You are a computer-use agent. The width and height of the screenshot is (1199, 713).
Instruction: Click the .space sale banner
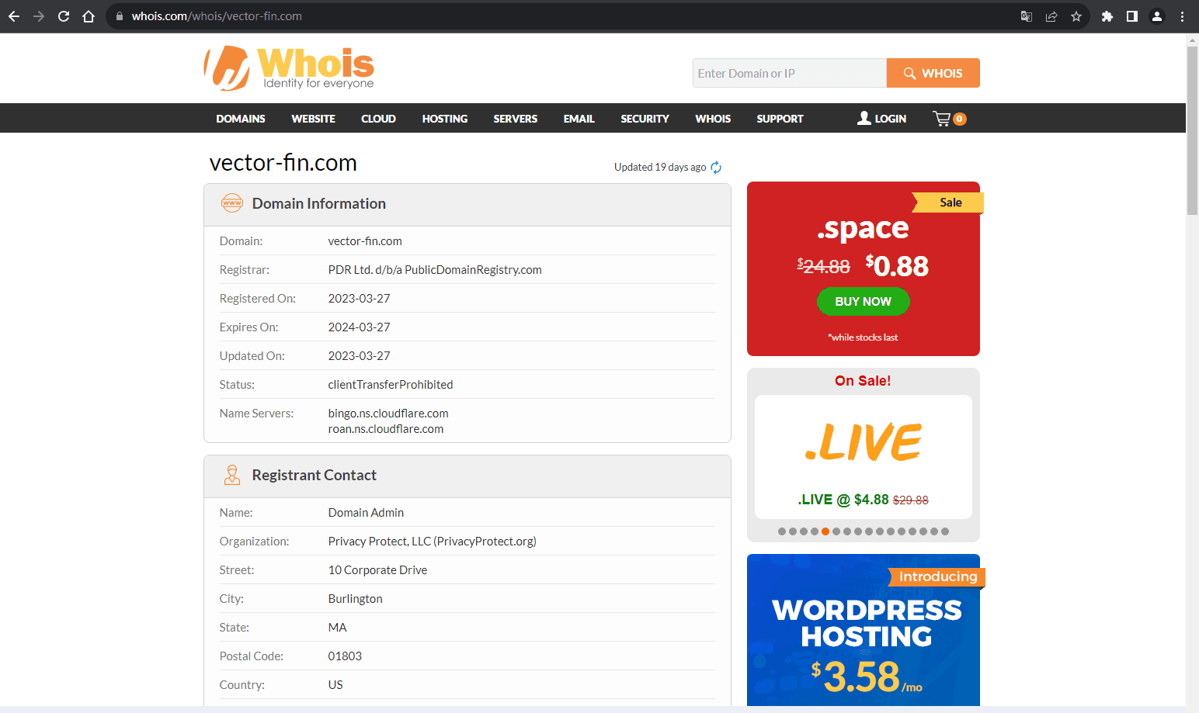(864, 268)
